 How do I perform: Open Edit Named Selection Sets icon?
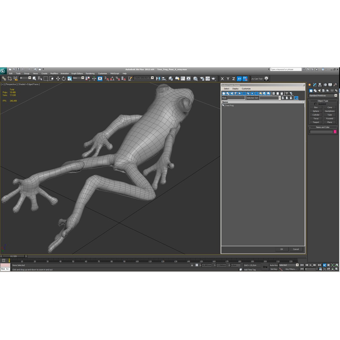point(129,78)
